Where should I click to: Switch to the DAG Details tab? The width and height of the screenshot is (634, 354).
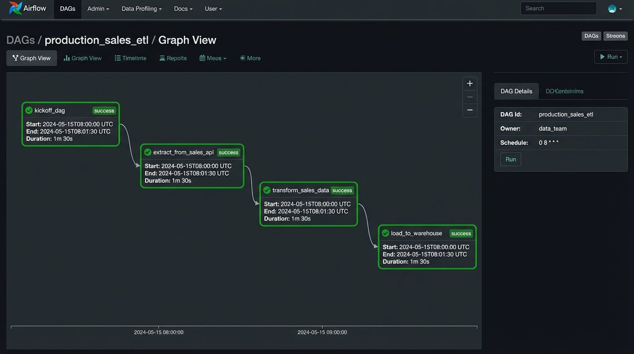516,91
